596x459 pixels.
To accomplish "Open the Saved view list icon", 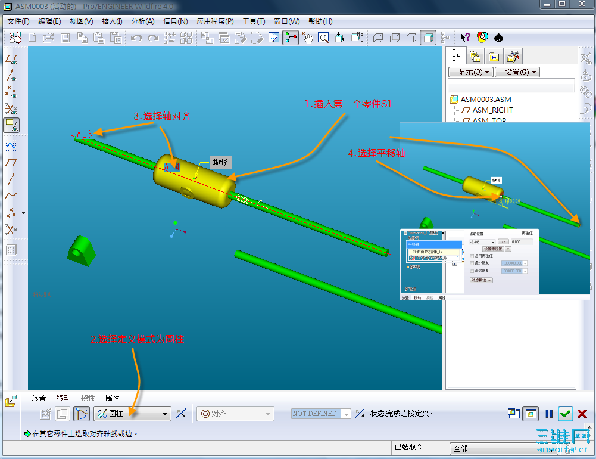I will (357, 38).
